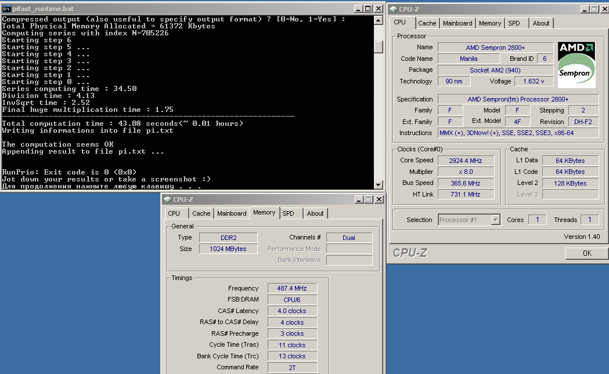Click the Instructions field listing MMX, SSE
This screenshot has height=374, width=609.
pos(518,133)
